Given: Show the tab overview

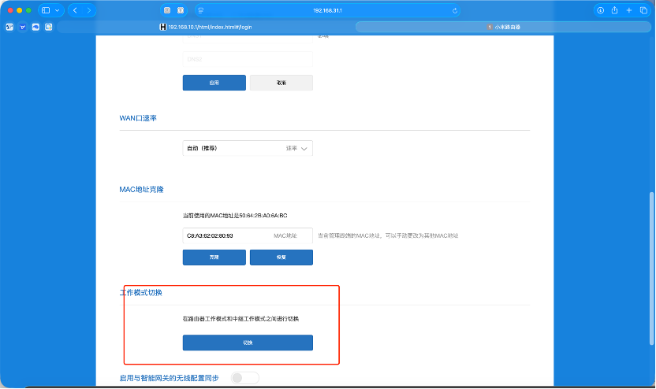Looking at the screenshot, I should 643,10.
